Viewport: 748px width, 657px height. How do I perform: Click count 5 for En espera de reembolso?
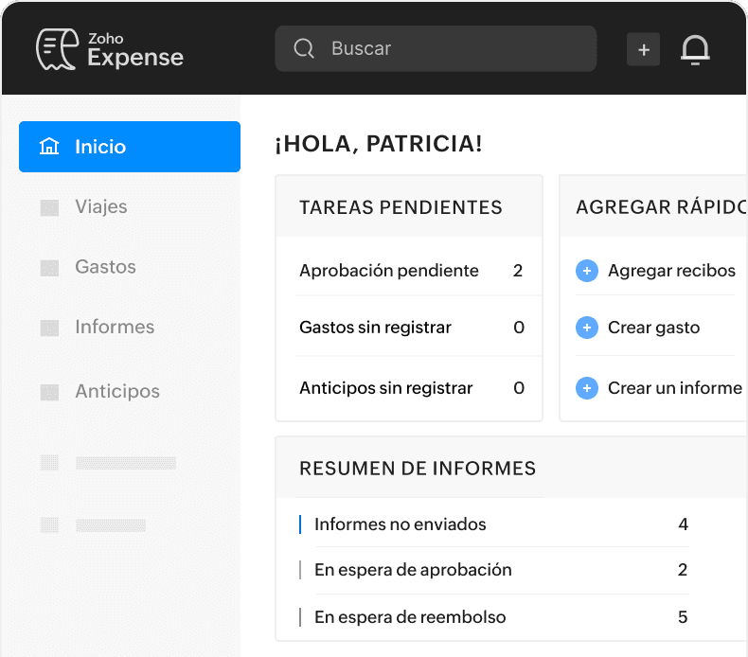pos(683,617)
